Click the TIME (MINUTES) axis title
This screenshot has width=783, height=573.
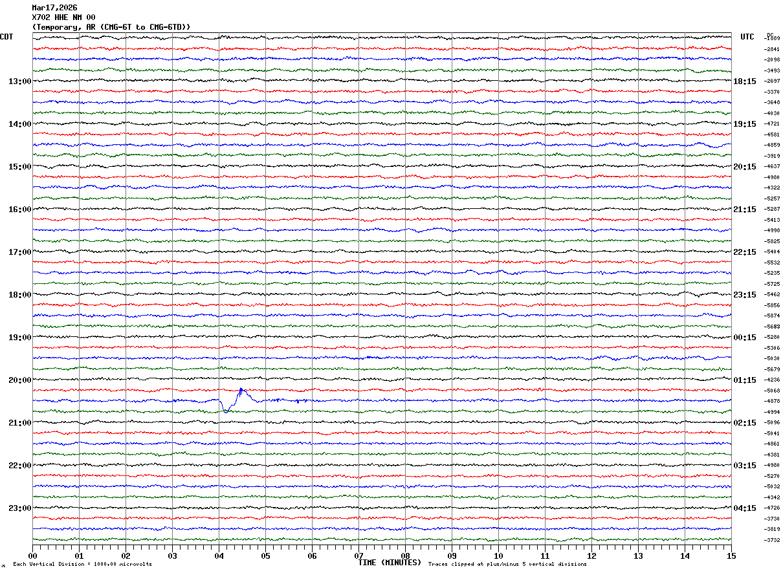390,563
